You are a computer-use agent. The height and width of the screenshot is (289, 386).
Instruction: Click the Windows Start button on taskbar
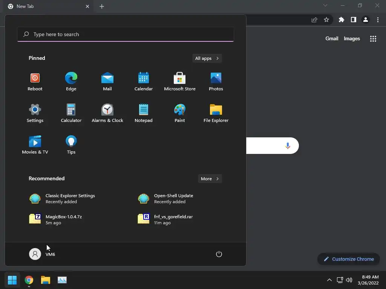[x=12, y=280]
